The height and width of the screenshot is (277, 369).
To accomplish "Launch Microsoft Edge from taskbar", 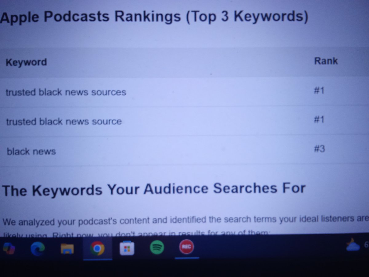I will pyautogui.click(x=38, y=248).
